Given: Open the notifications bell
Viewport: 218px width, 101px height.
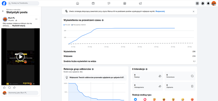Looking at the screenshot, I should (208, 4).
